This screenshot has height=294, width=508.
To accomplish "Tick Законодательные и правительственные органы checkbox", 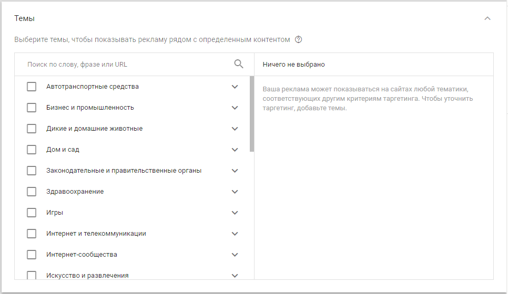I will (x=32, y=171).
